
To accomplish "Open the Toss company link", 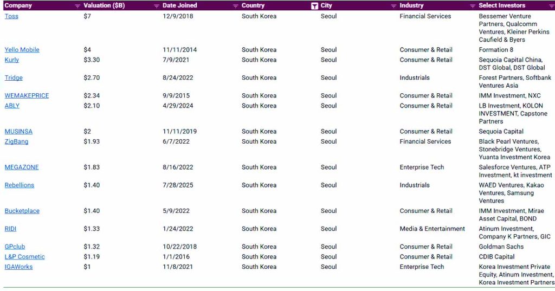I will coord(11,16).
